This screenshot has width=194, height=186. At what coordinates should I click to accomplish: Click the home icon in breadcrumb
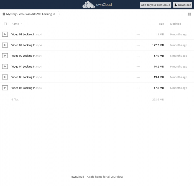click(4, 14)
